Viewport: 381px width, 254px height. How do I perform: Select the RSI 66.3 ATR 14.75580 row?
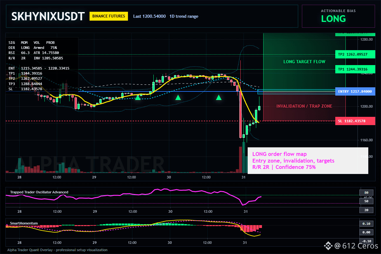[x=34, y=53]
